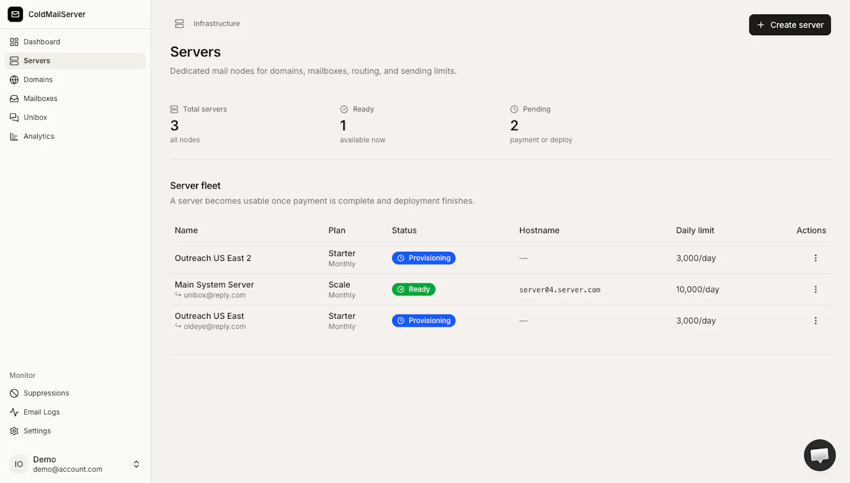This screenshot has height=483, width=850.
Task: Open Dashboard from the sidebar
Action: [75, 42]
